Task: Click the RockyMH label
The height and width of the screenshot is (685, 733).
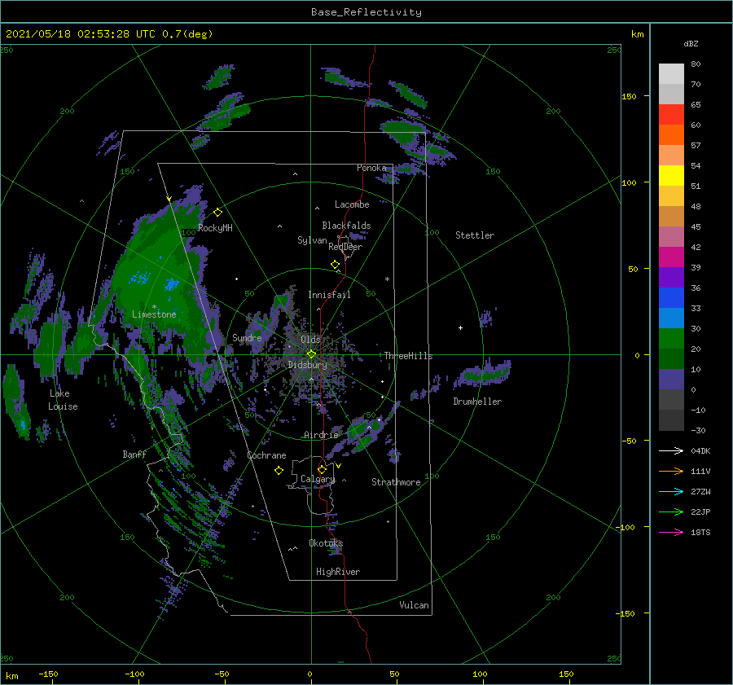Action: point(215,228)
